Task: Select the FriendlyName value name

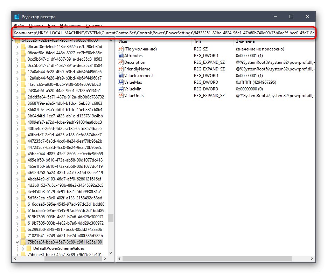Action: click(137, 69)
